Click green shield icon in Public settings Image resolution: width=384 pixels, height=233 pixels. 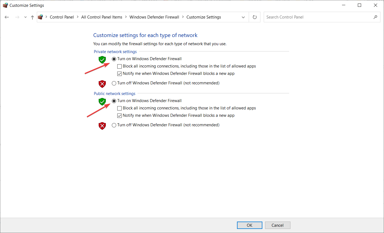[x=102, y=102]
